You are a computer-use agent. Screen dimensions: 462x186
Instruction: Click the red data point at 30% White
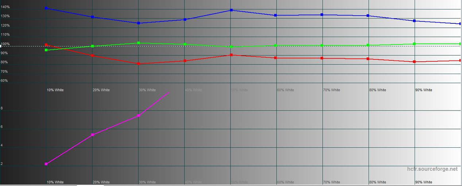coord(139,64)
